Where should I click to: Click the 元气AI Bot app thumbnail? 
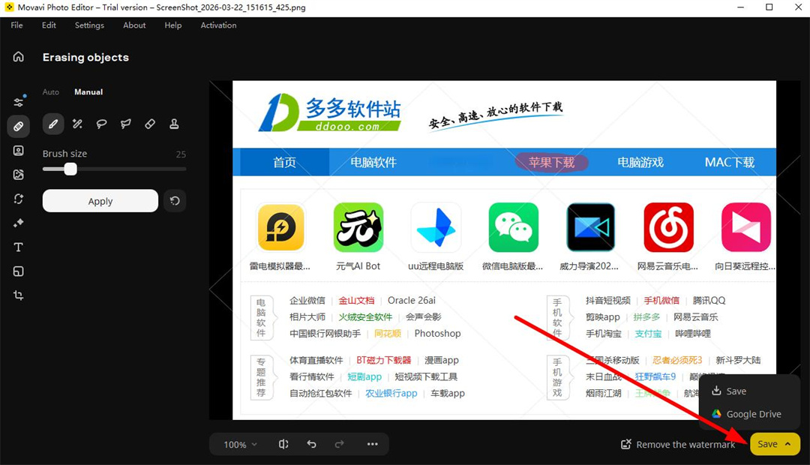tap(358, 227)
